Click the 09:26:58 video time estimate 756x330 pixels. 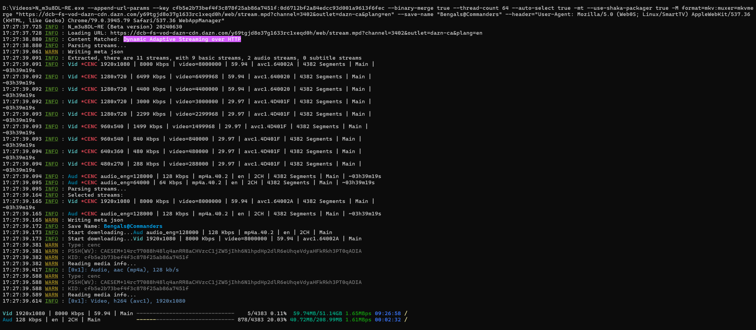point(388,313)
